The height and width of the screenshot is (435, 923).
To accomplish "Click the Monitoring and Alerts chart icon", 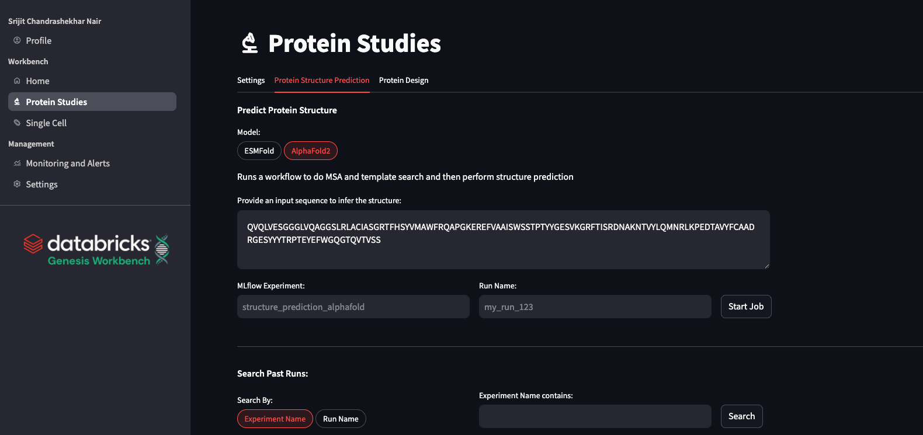I will click(x=17, y=163).
